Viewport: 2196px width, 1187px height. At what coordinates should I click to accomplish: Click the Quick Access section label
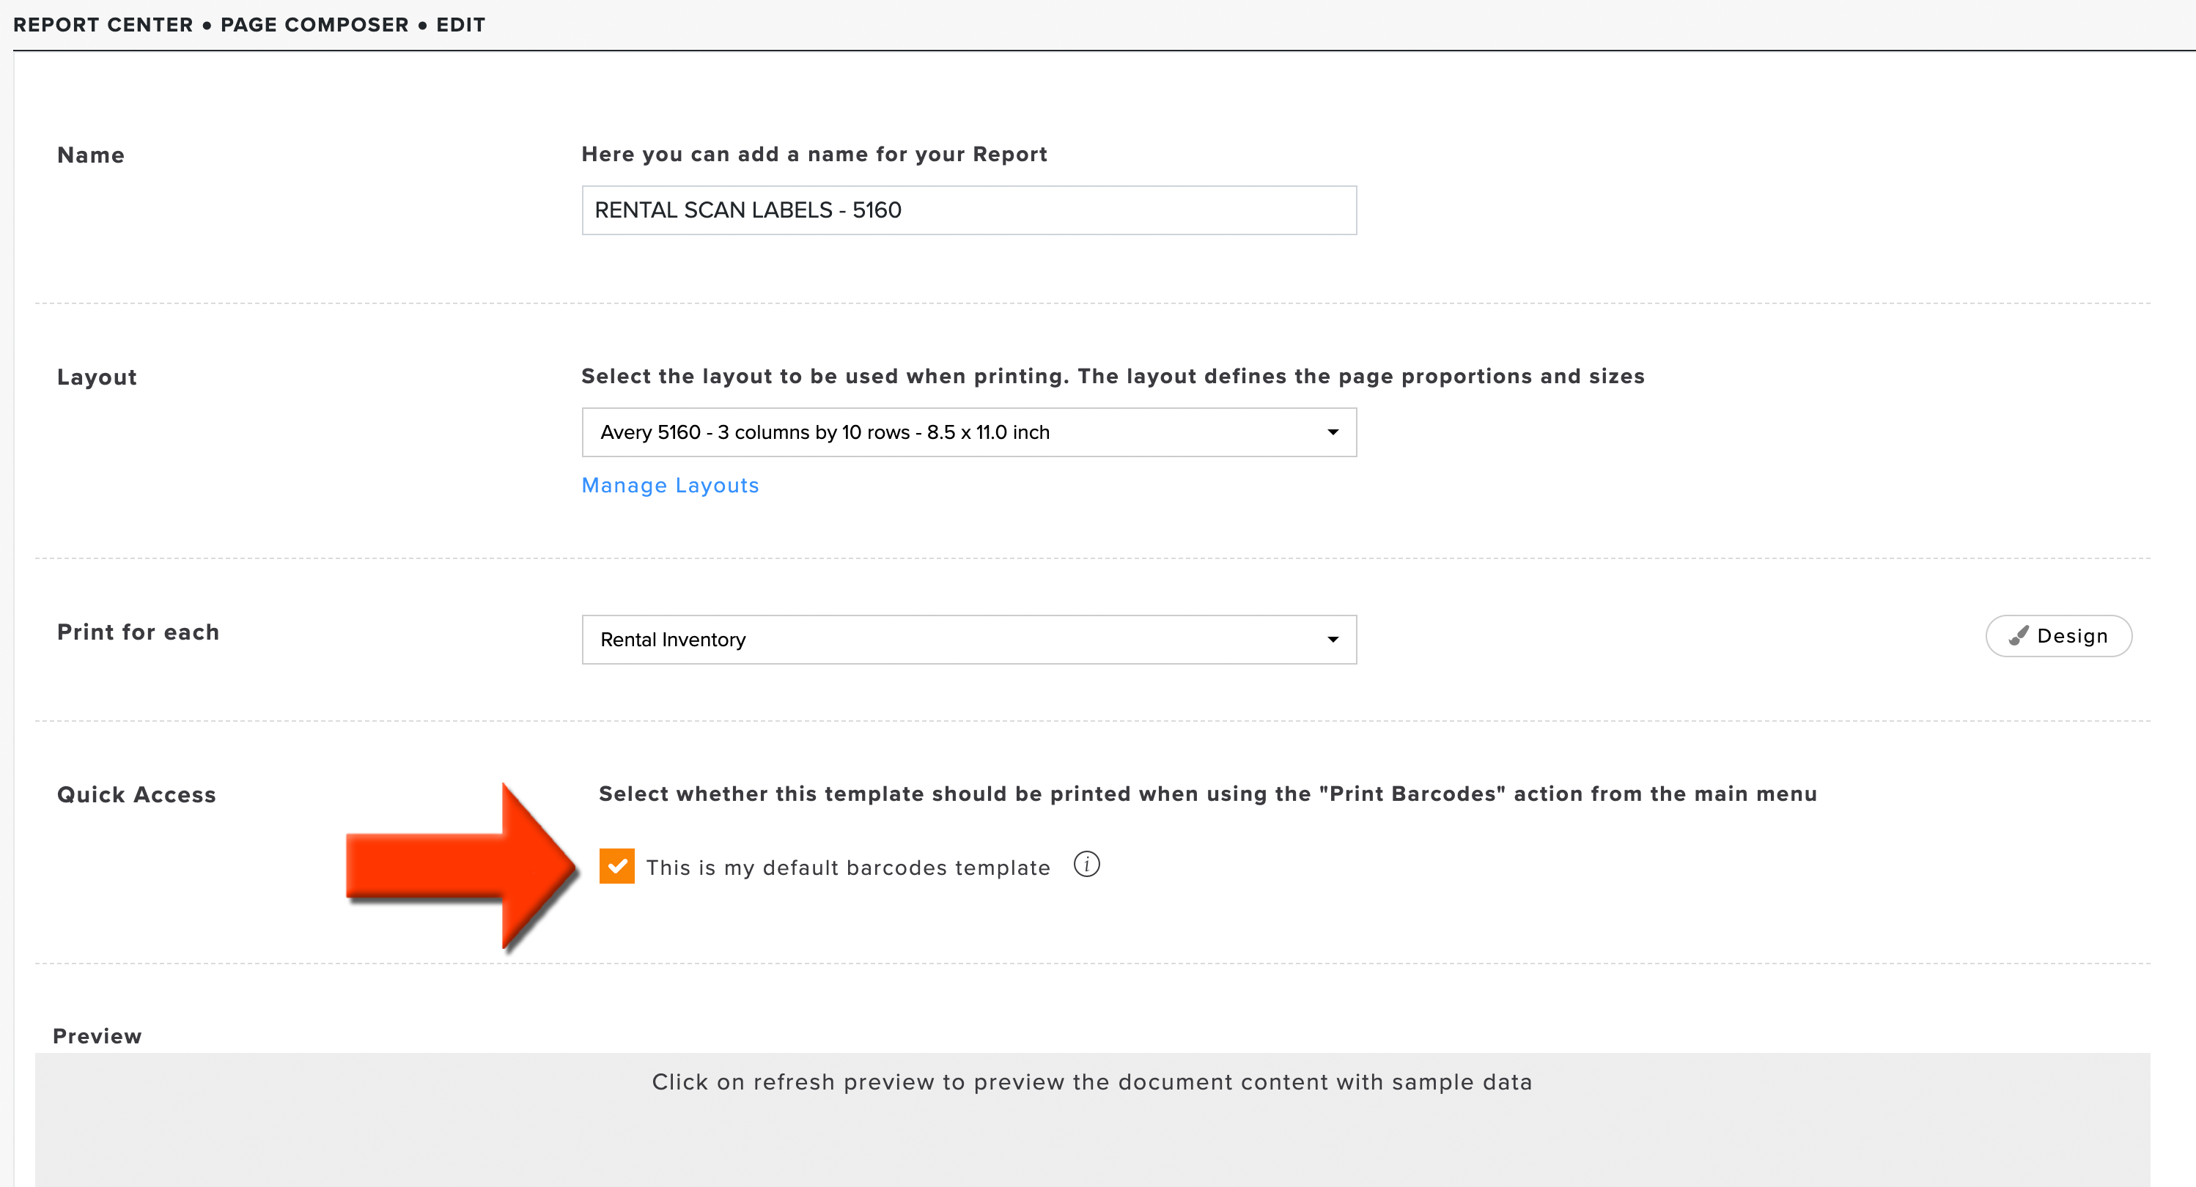136,794
